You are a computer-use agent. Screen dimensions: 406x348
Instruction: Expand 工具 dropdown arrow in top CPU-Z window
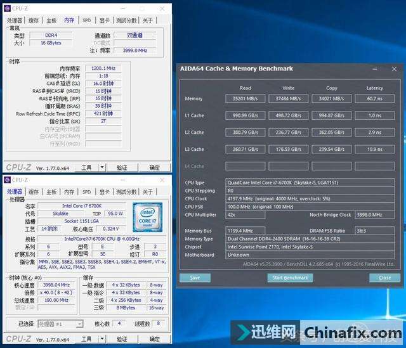pyautogui.click(x=102, y=167)
